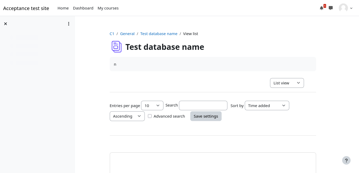Open the Sort by Time added dropdown
Image resolution: width=359 pixels, height=173 pixels.
267,105
